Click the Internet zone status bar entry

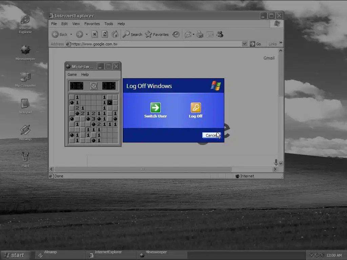pos(245,176)
